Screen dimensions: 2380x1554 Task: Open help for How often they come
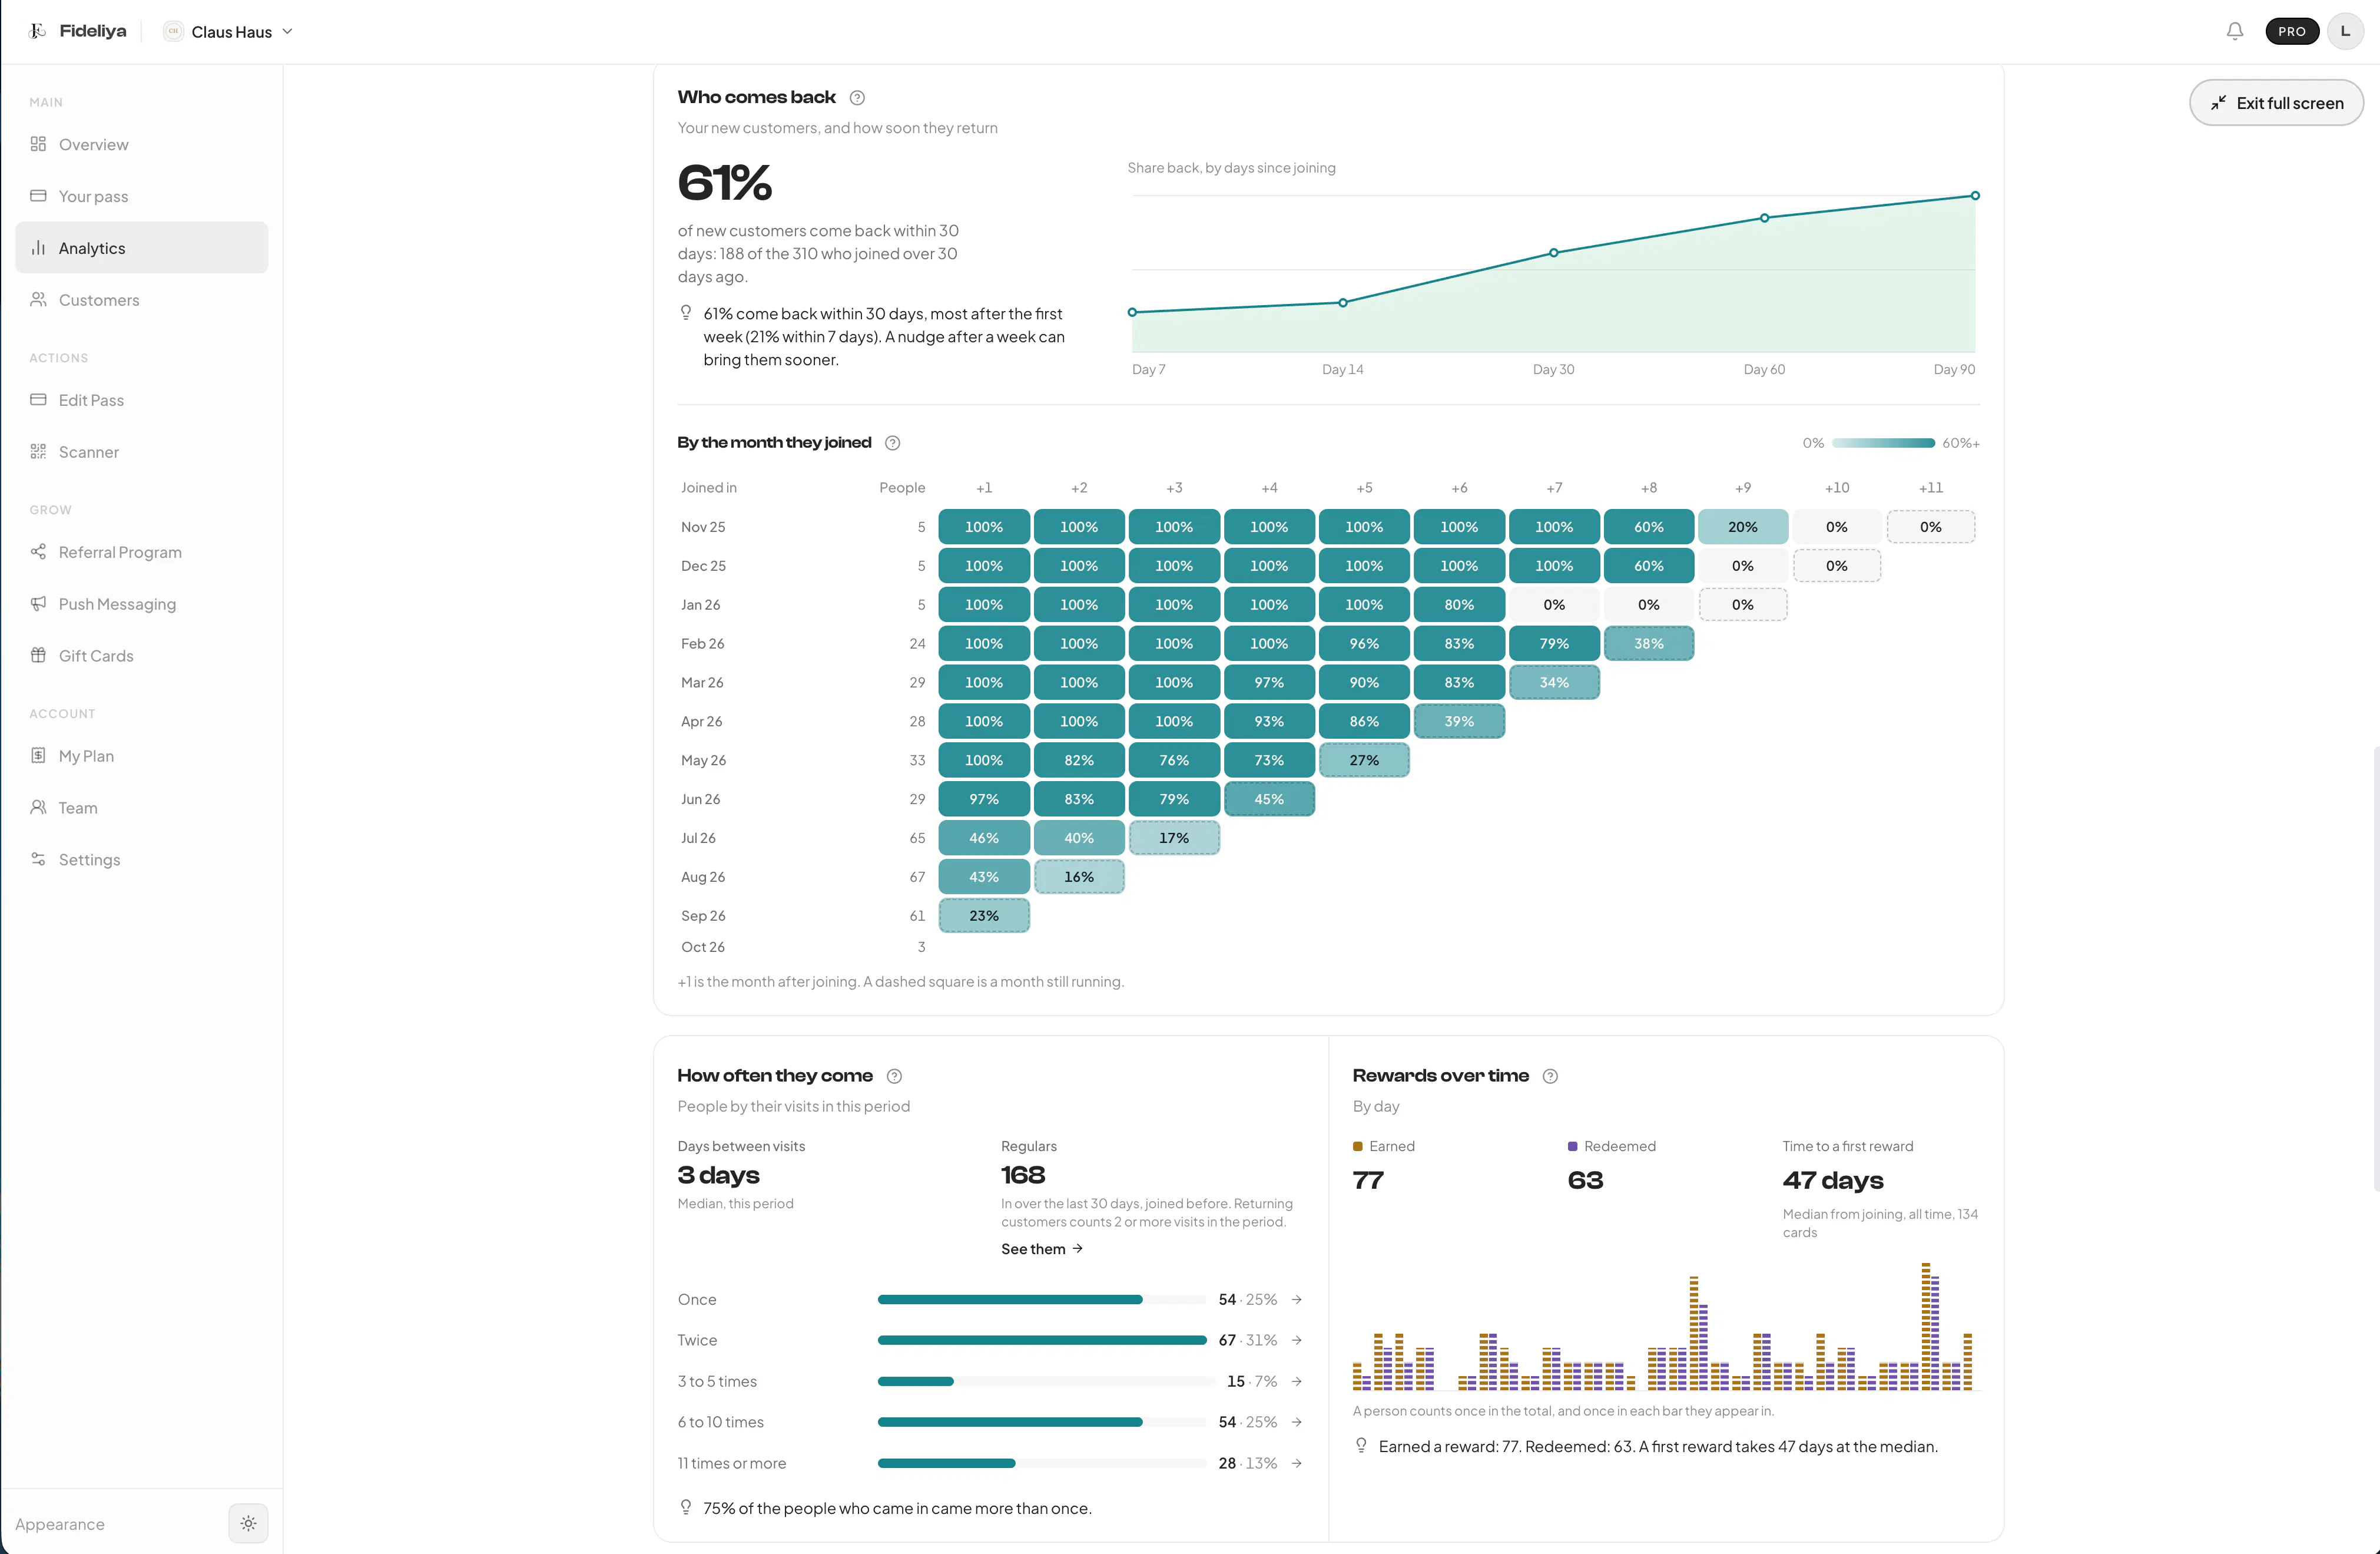click(895, 1076)
